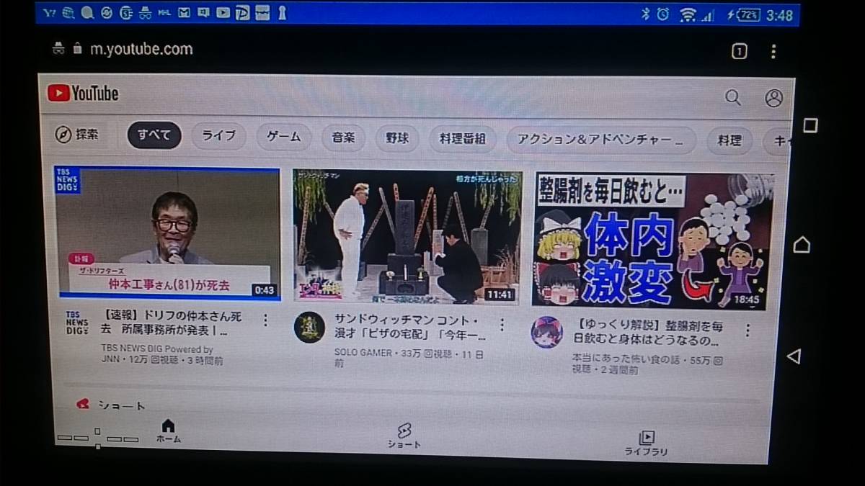Tap the 18:45 duration badge
This screenshot has width=865, height=486.
coord(746,300)
